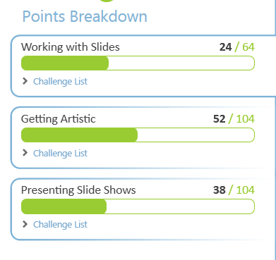
Task: Select the Working with Slides title
Action: (71, 47)
